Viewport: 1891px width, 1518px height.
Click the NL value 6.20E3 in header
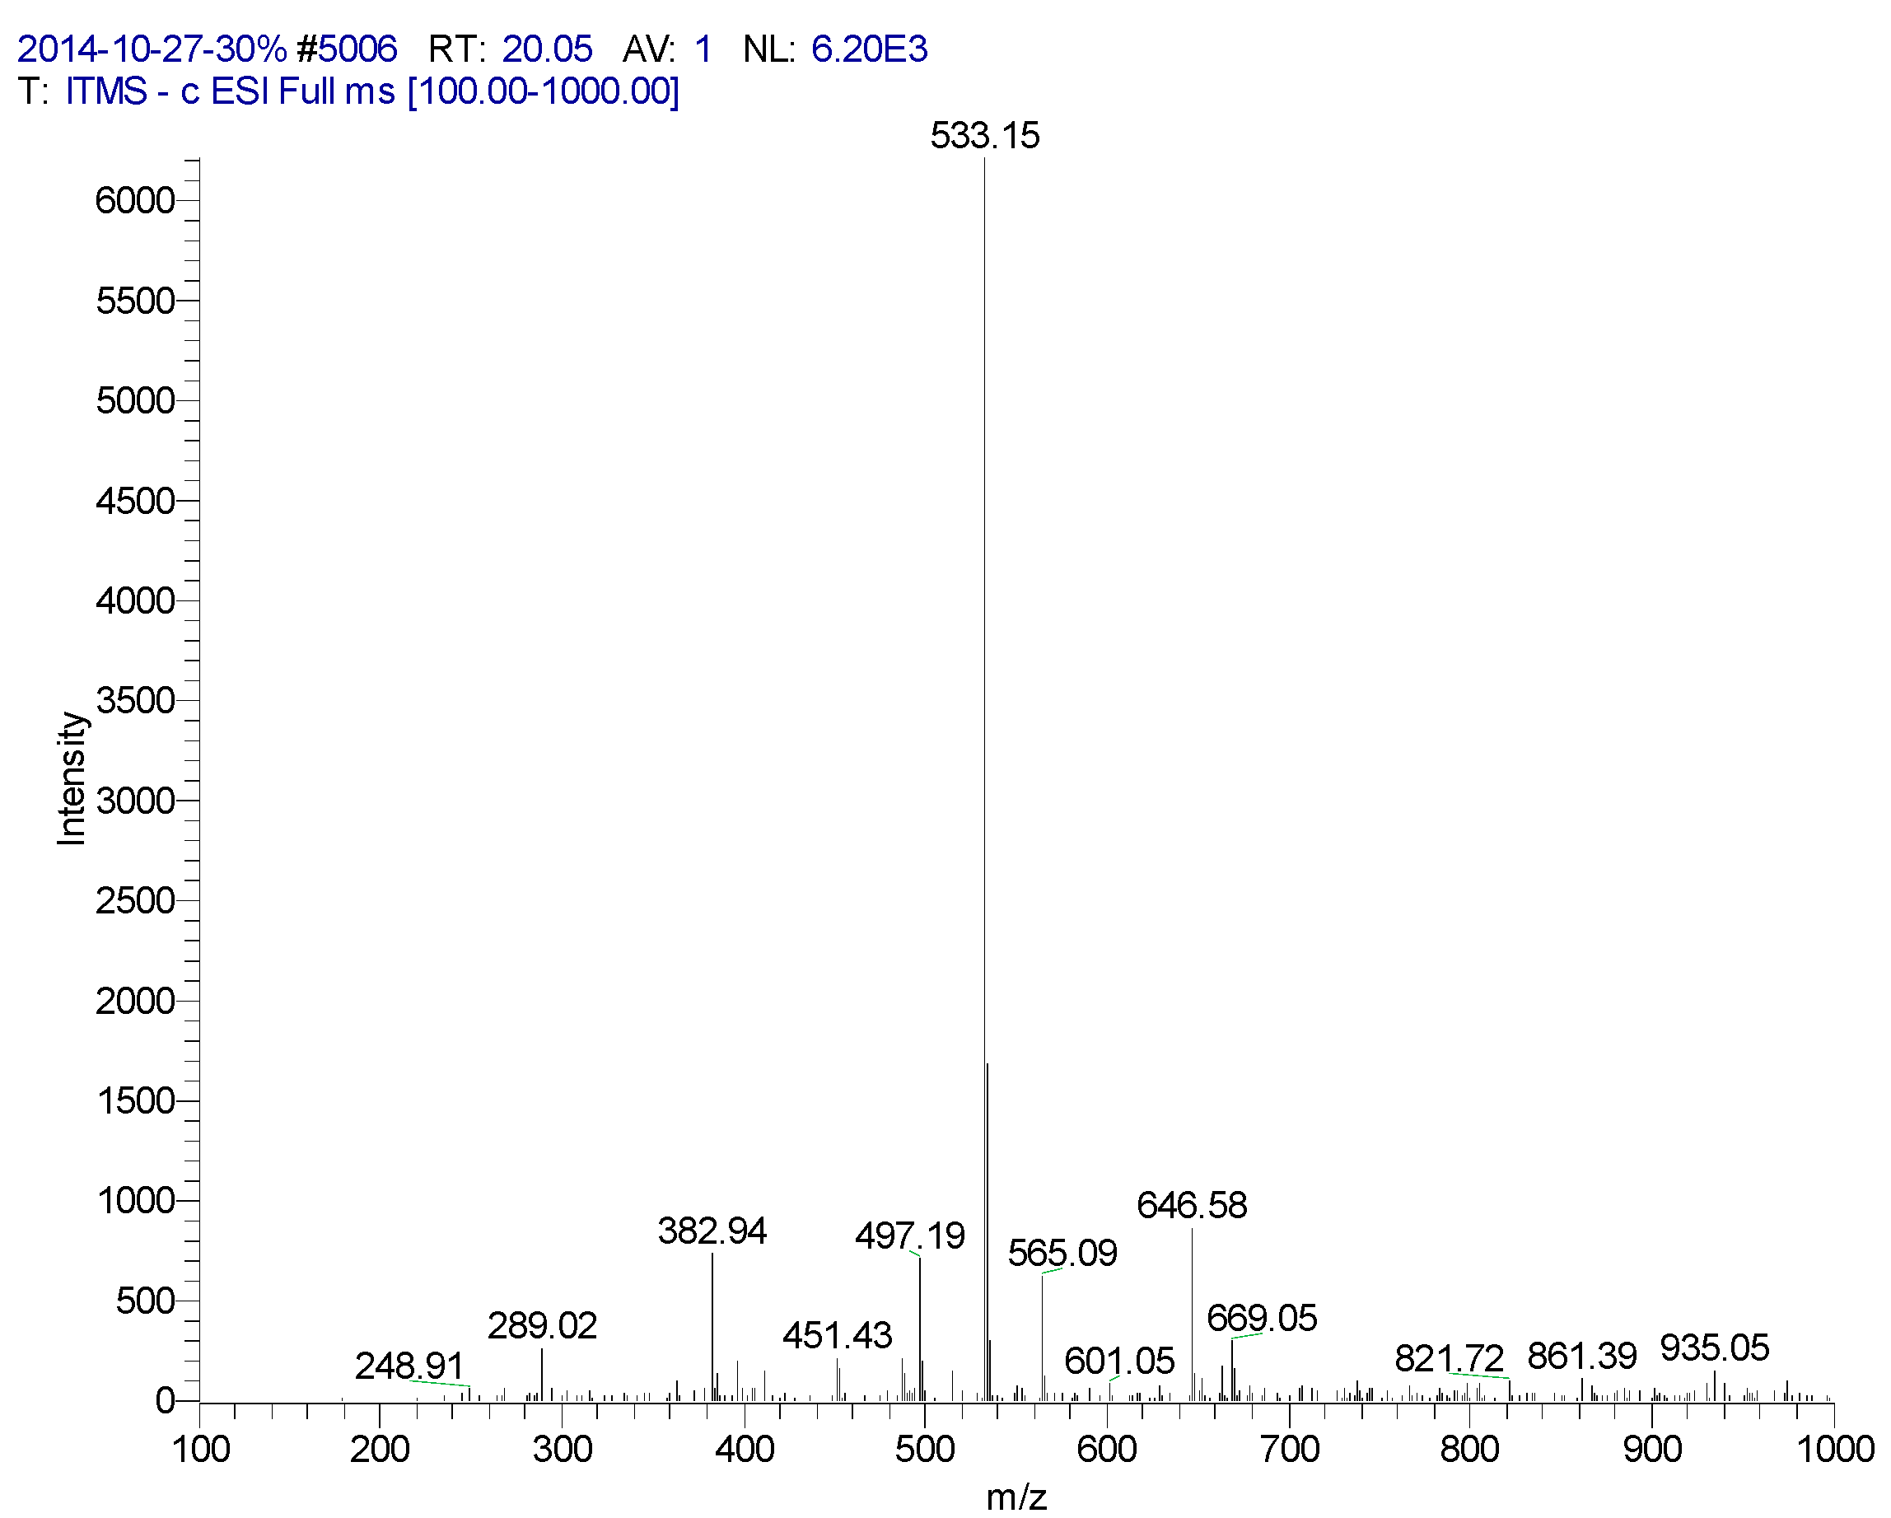click(x=868, y=49)
